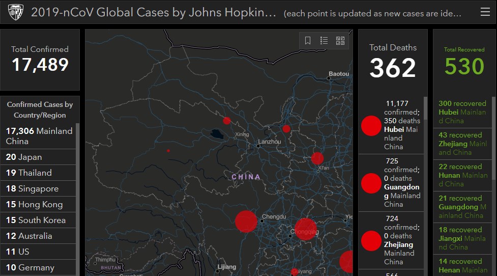Select the red case circle over Chongqing

[306, 229]
